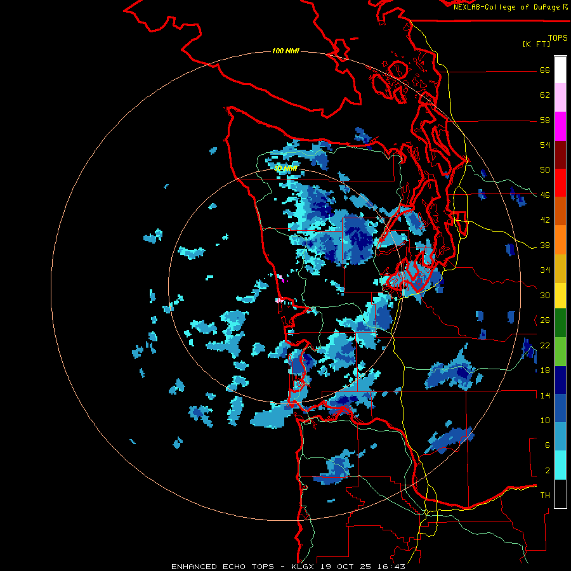
Task: Click the black TH legend swatch
Action: pyautogui.click(x=560, y=494)
